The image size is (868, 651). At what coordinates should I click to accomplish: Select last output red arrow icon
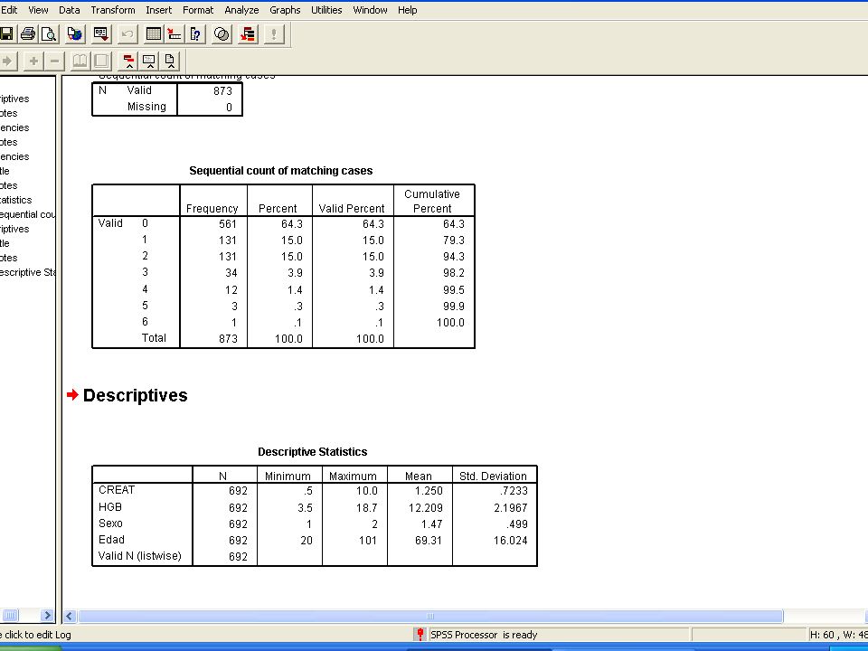click(248, 34)
